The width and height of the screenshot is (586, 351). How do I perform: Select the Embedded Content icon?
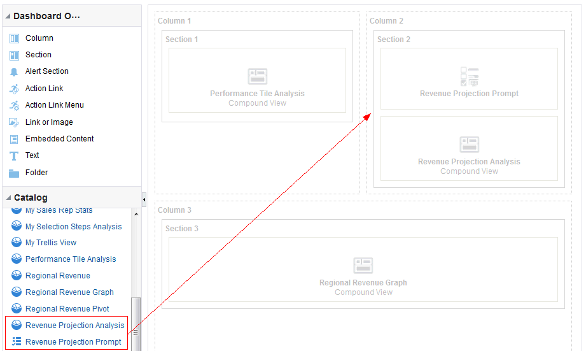pyautogui.click(x=14, y=140)
